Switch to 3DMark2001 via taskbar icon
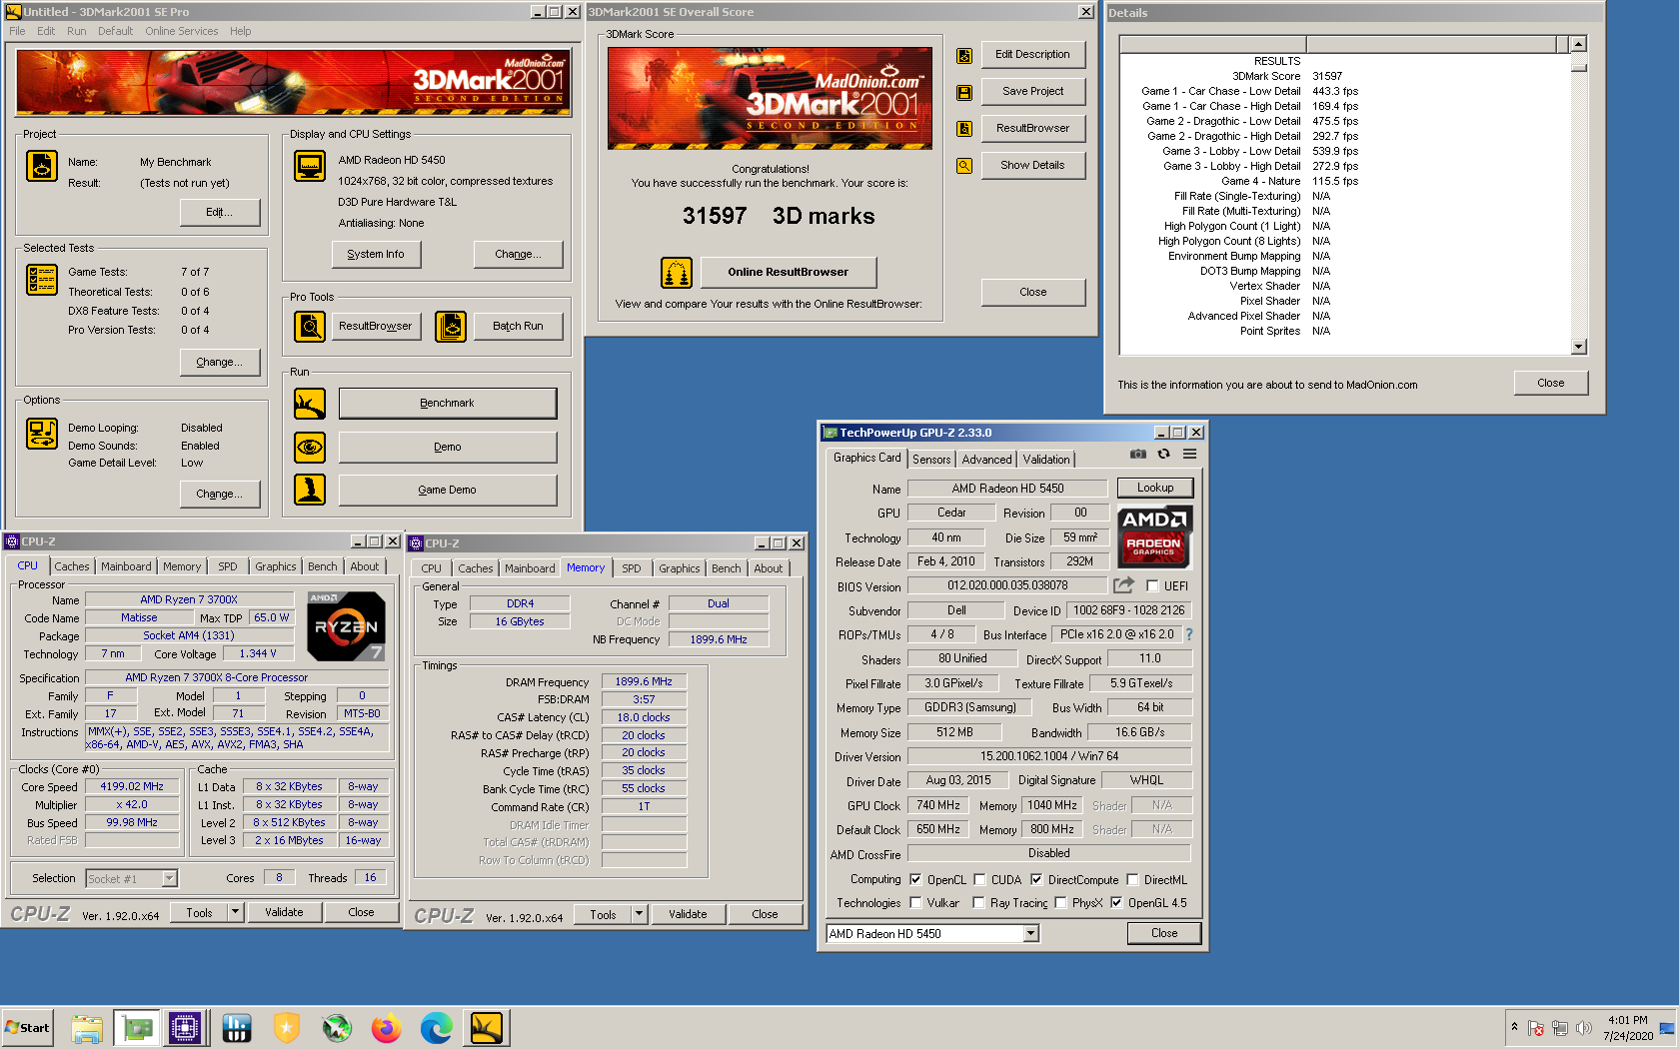The height and width of the screenshot is (1049, 1679). click(x=487, y=1028)
